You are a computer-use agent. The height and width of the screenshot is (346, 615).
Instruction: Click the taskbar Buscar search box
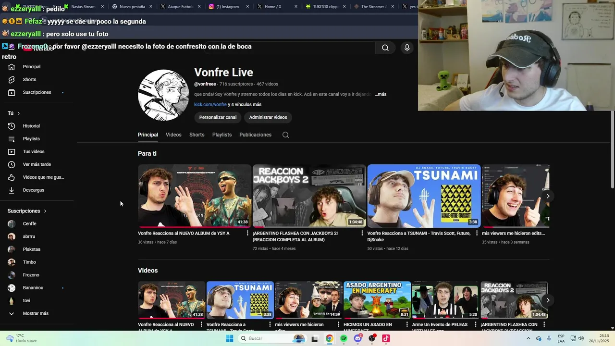click(272, 338)
